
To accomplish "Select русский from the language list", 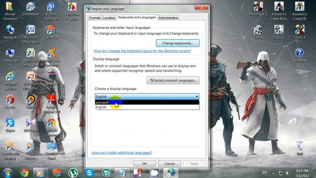I will pos(147,102).
